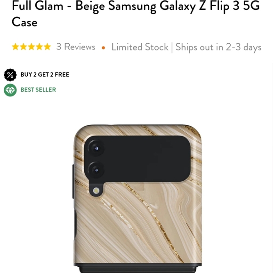Click the BUY 2 GET 2 FREE offer text
Image resolution: width=273 pixels, height=273 pixels.
click(x=45, y=74)
